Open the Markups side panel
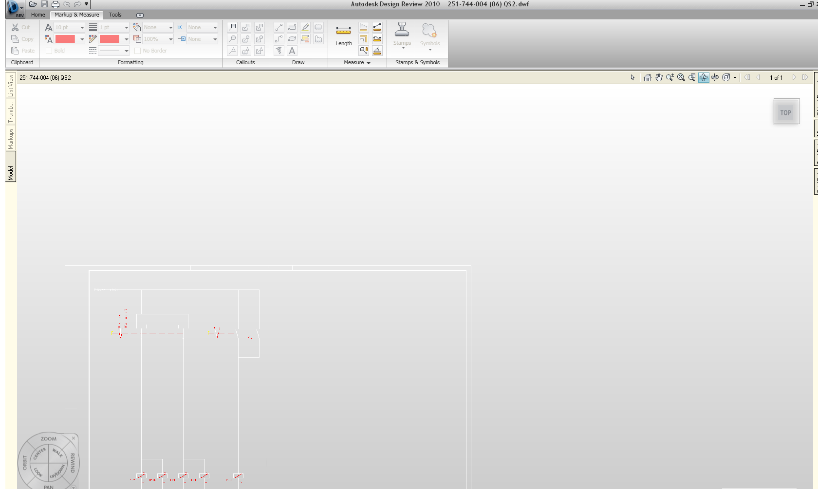 point(10,139)
